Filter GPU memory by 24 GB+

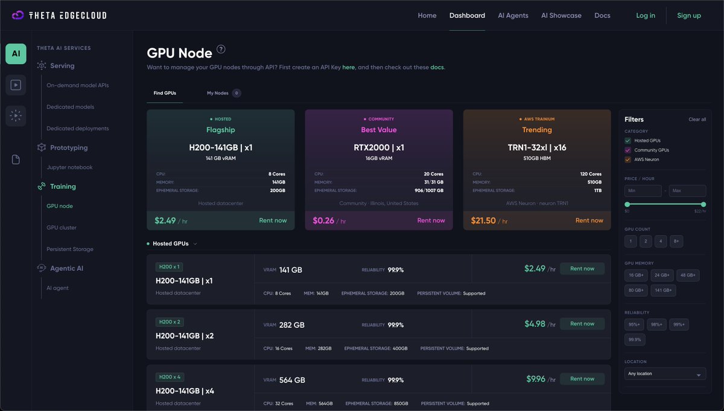point(662,275)
